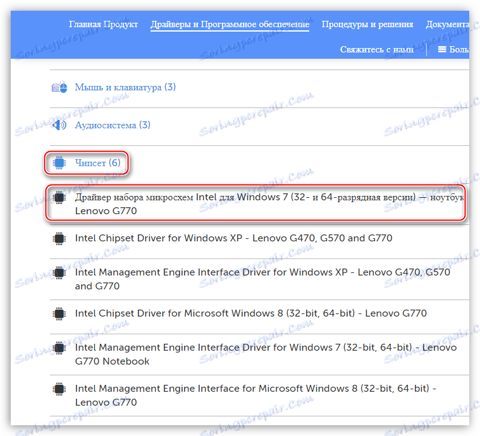Screen dimensions: 480x436
Task: Click chip icon beside Management Engine Driver Windows XP
Action: pyautogui.click(x=59, y=272)
